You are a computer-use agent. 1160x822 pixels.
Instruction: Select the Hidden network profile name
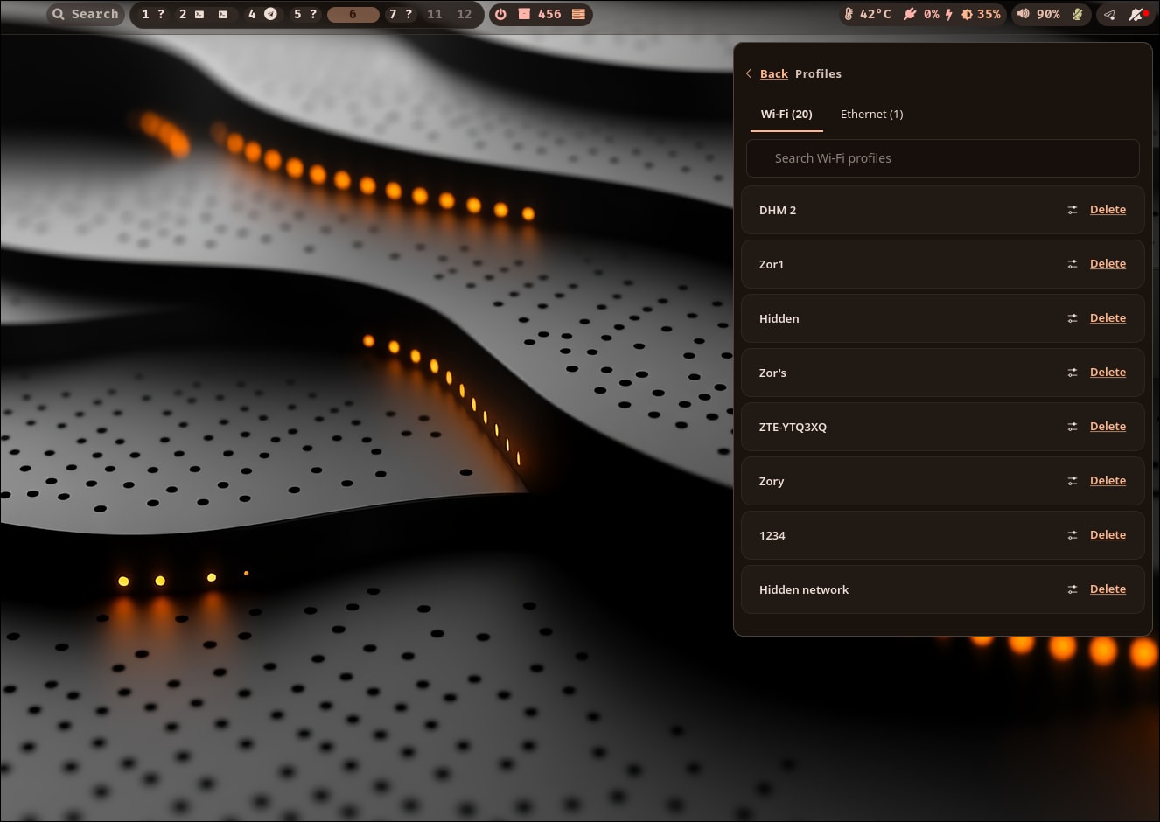(x=804, y=589)
